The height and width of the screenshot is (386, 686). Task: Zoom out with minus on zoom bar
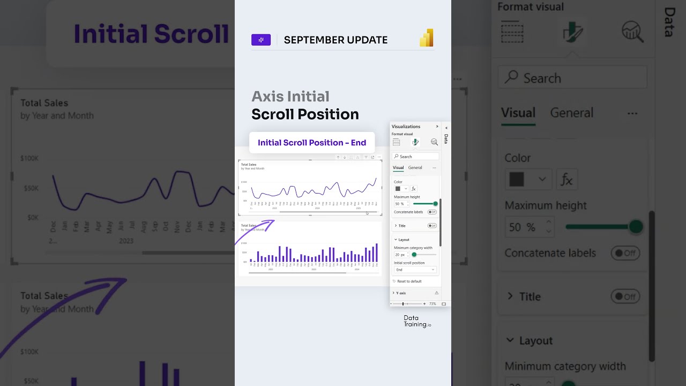click(391, 304)
